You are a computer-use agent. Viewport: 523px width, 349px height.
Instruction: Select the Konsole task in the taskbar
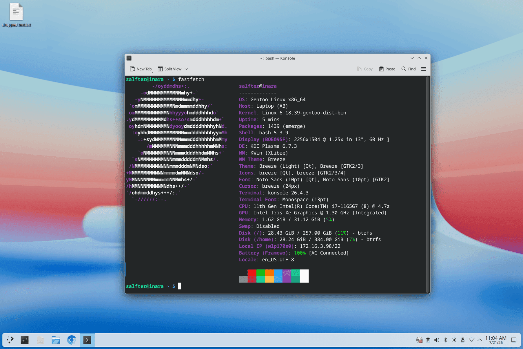87,340
